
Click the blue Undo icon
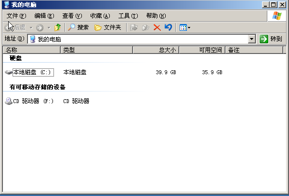tap(168, 27)
